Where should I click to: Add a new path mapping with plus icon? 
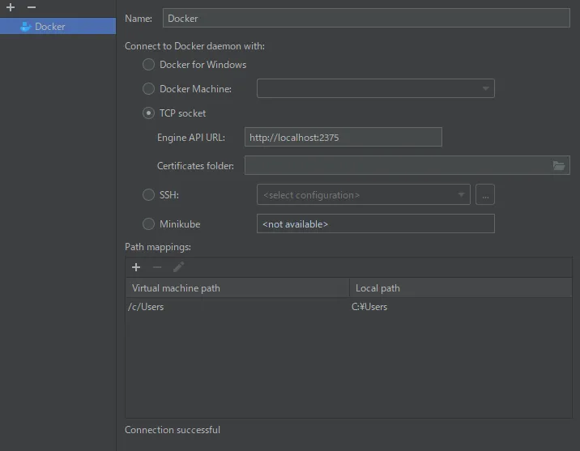tap(136, 267)
